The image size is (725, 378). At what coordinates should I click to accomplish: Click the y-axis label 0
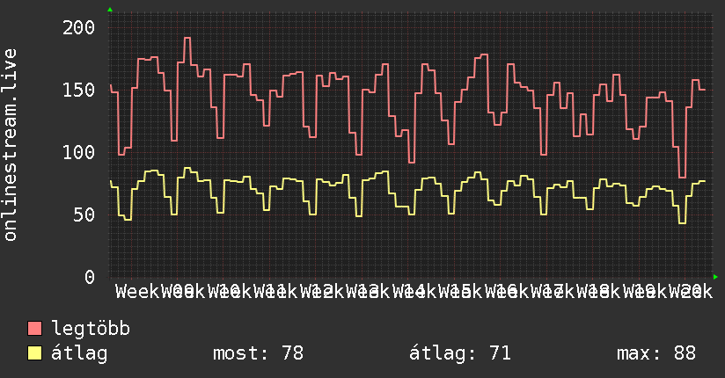90,277
